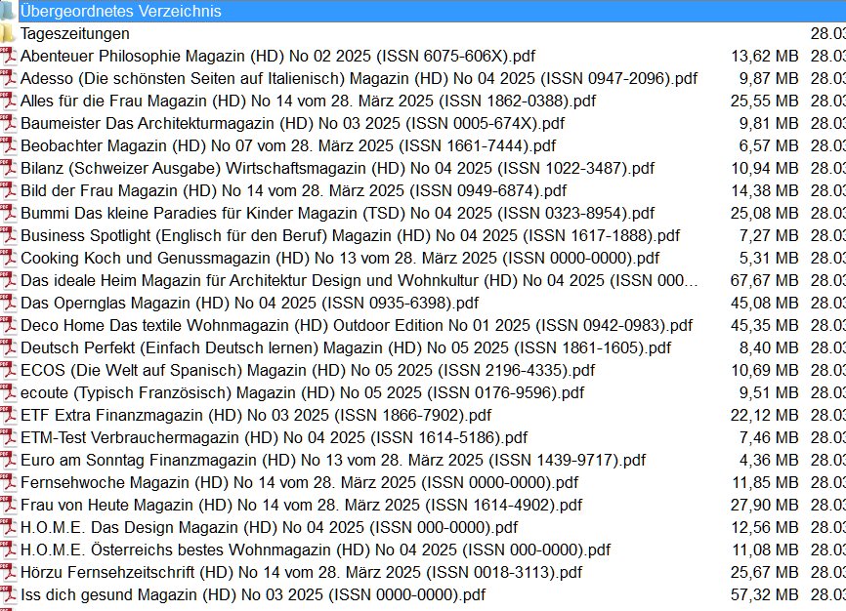The image size is (846, 611).
Task: Click PDF icon of Alles für die Frau
Action: pos(8,101)
